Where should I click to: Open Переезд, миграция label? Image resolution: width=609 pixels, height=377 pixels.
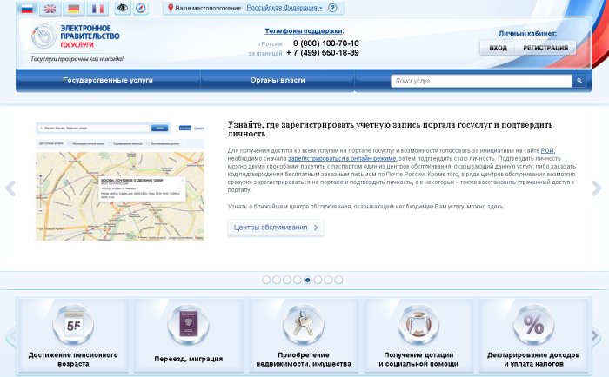pos(189,359)
